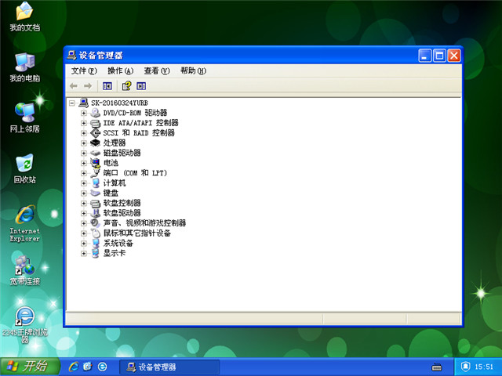The image size is (502, 376).
Task: Click the 设备管理器 taskbar button
Action: pyautogui.click(x=169, y=367)
